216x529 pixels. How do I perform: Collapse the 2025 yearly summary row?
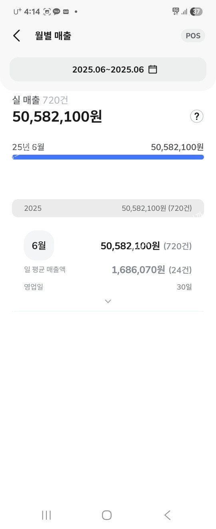click(108, 208)
